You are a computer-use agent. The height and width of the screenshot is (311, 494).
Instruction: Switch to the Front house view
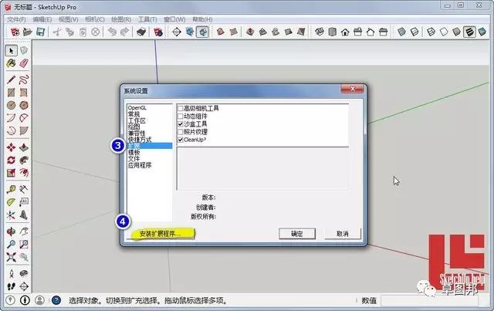pos(345,32)
